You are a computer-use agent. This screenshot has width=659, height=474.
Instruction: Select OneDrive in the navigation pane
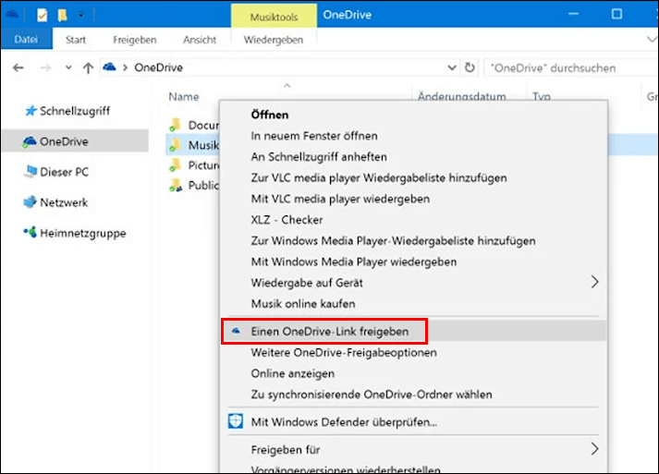(75, 141)
